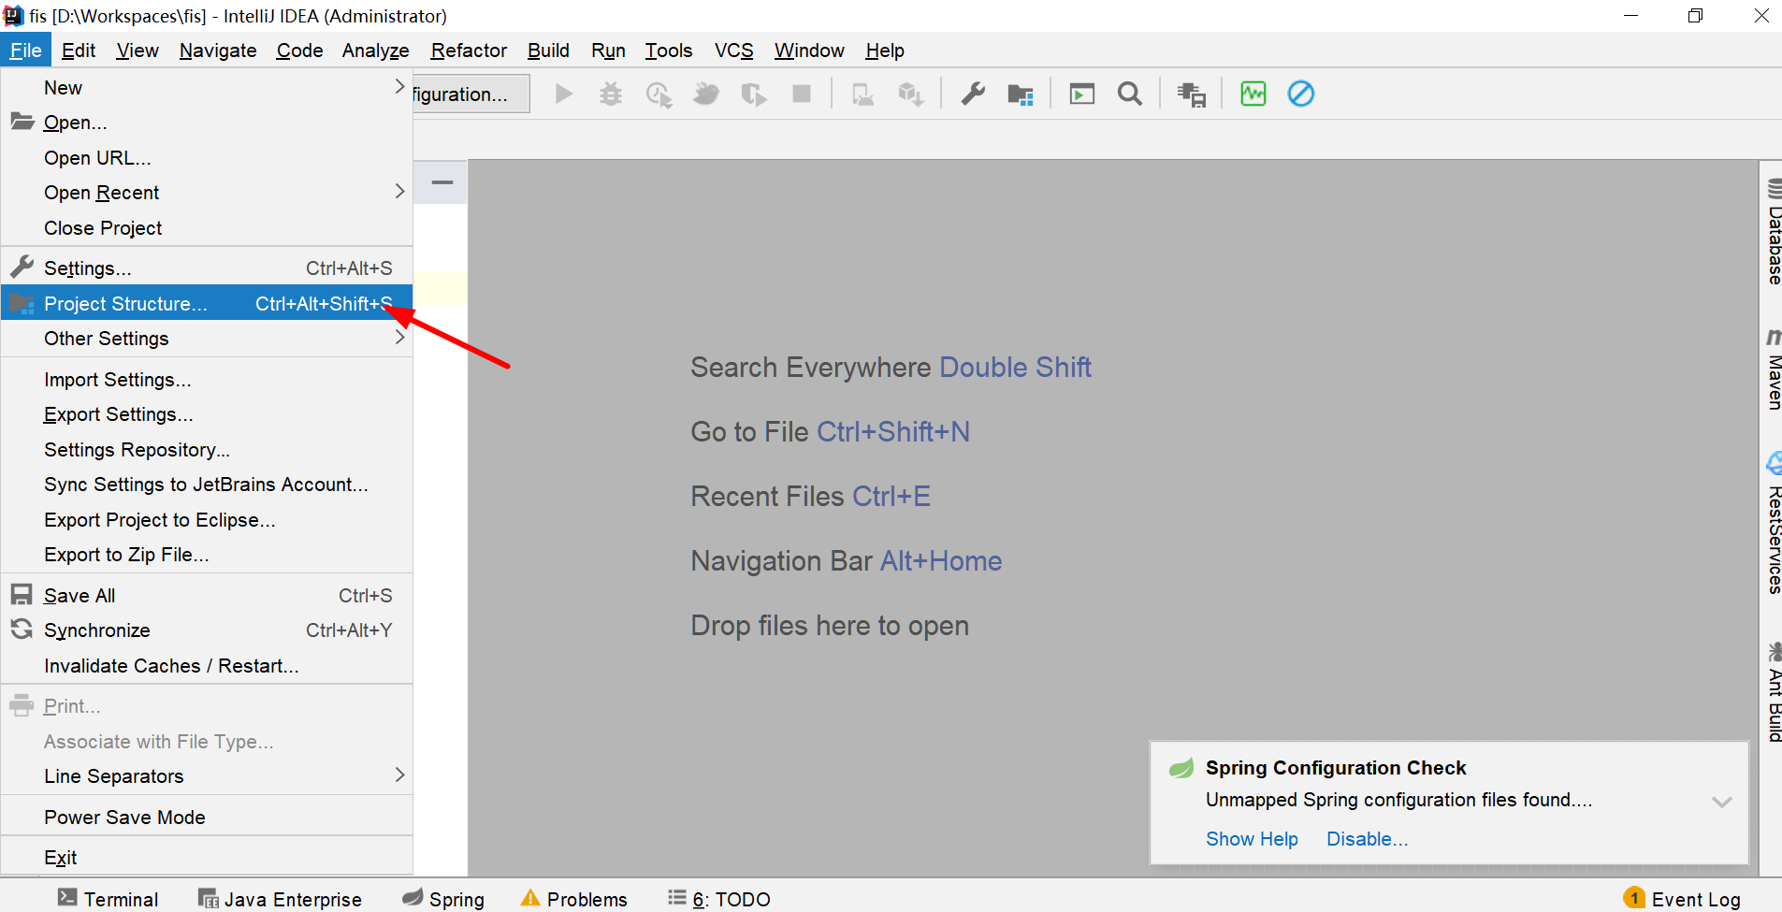Click the Show Help link
Viewport: 1782px width, 912px height.
[1252, 839]
